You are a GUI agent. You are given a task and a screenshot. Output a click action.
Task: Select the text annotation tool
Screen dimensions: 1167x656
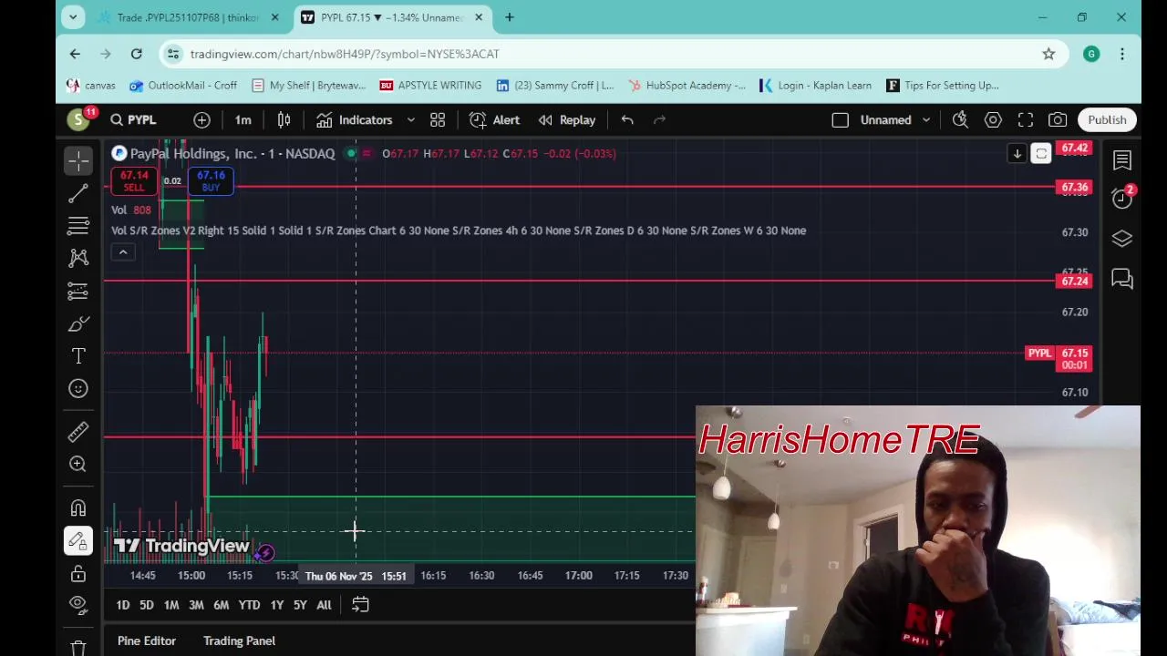click(x=78, y=356)
